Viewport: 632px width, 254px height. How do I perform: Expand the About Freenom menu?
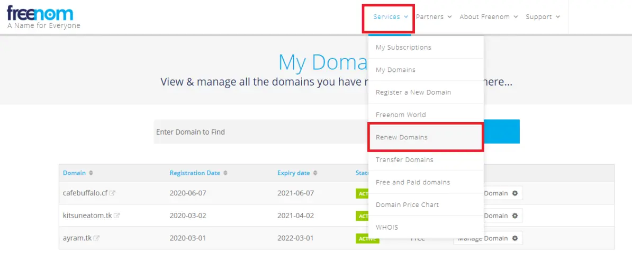(489, 17)
